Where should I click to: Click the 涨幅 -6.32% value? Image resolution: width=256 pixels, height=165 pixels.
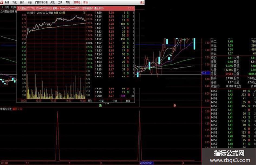pos(229,66)
